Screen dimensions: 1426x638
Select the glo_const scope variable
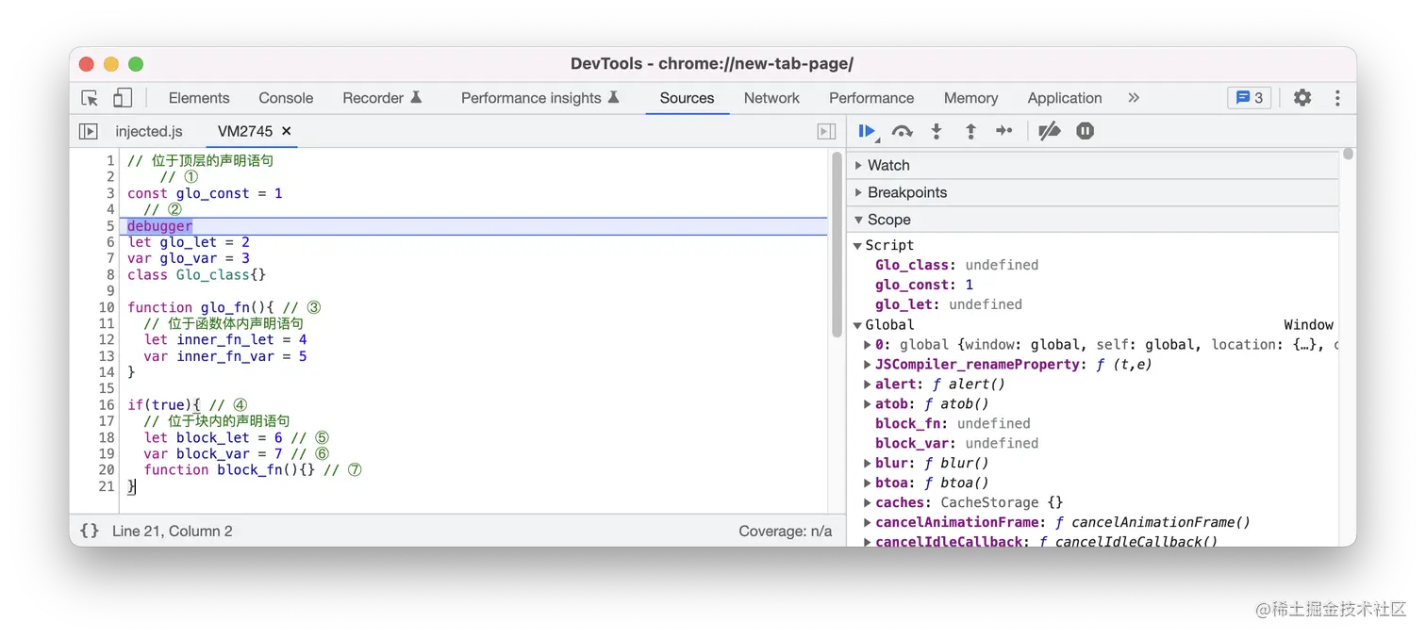[924, 285]
